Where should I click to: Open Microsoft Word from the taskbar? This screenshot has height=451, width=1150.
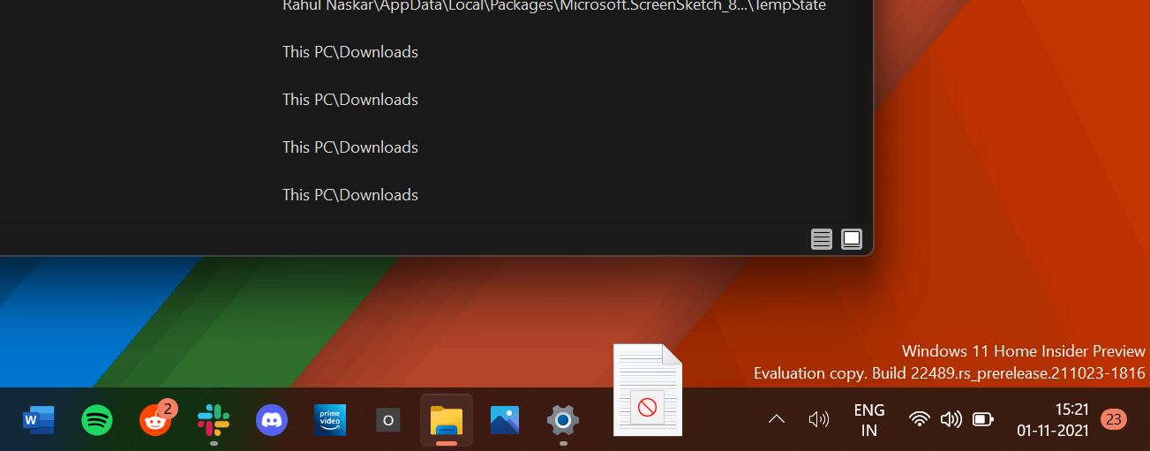click(39, 419)
